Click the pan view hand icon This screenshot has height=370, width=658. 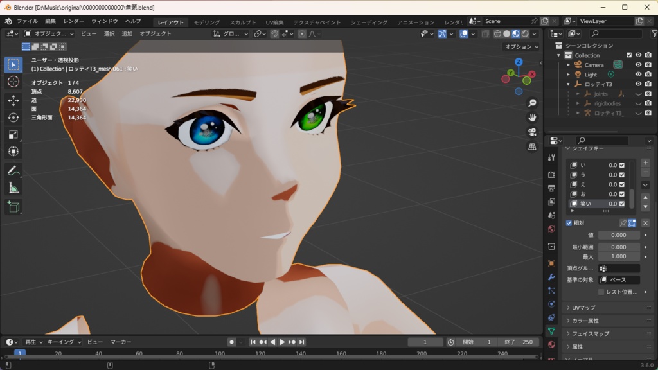pyautogui.click(x=532, y=118)
